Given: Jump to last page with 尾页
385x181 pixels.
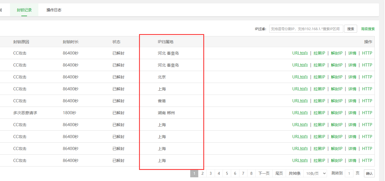Looking at the screenshot, I should 279,173.
